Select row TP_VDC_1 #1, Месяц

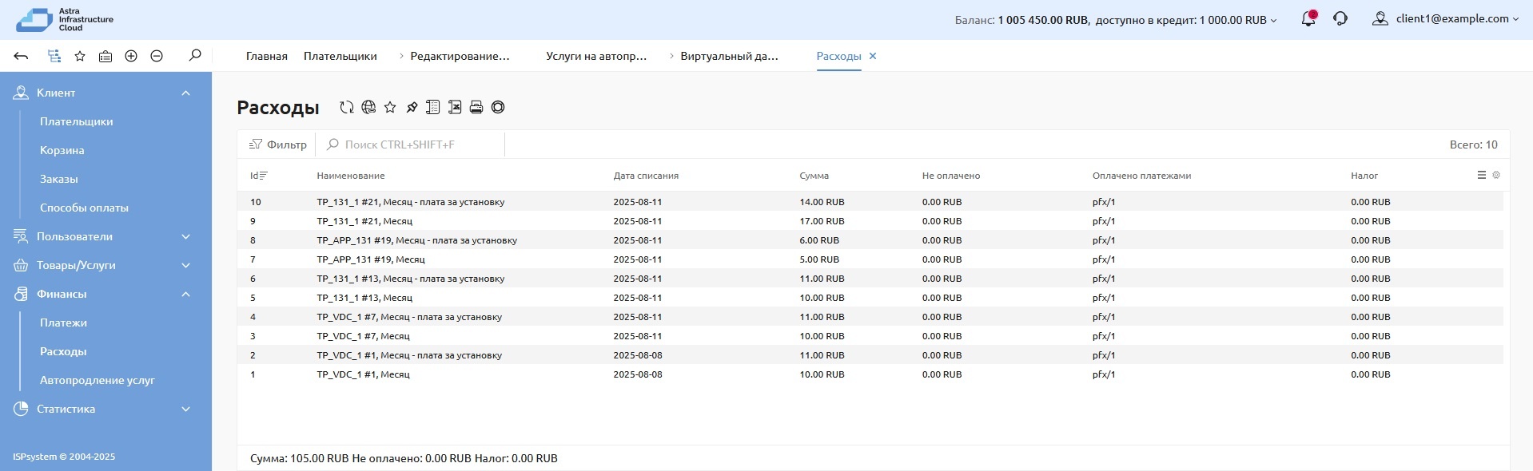pyautogui.click(x=870, y=374)
